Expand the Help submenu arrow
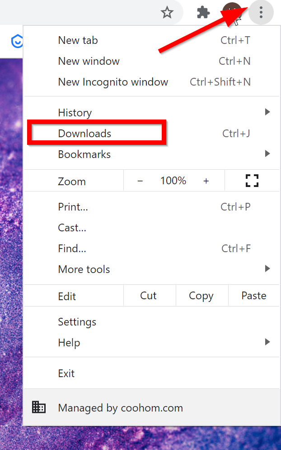 [267, 342]
